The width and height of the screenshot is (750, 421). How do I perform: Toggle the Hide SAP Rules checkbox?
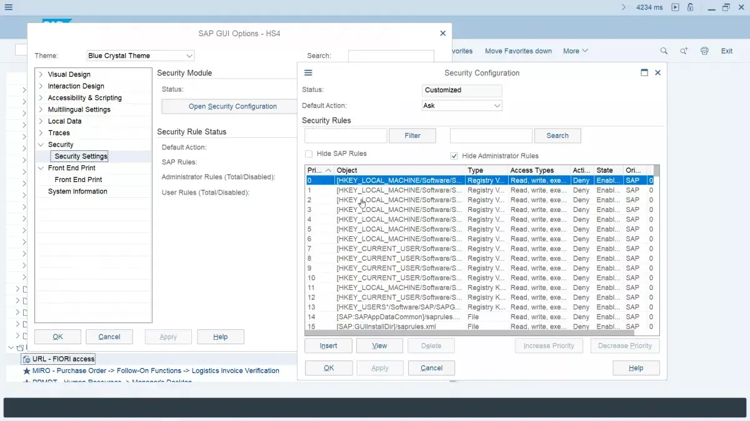click(x=309, y=153)
